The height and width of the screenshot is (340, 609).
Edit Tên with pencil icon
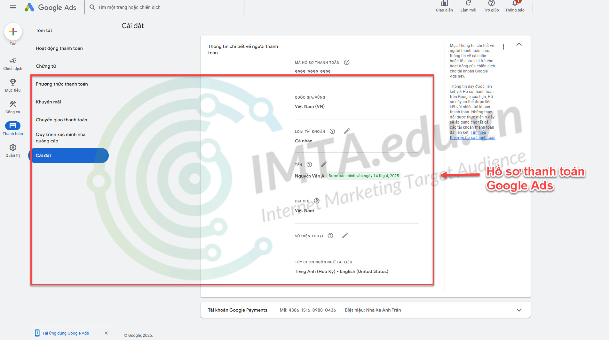324,164
